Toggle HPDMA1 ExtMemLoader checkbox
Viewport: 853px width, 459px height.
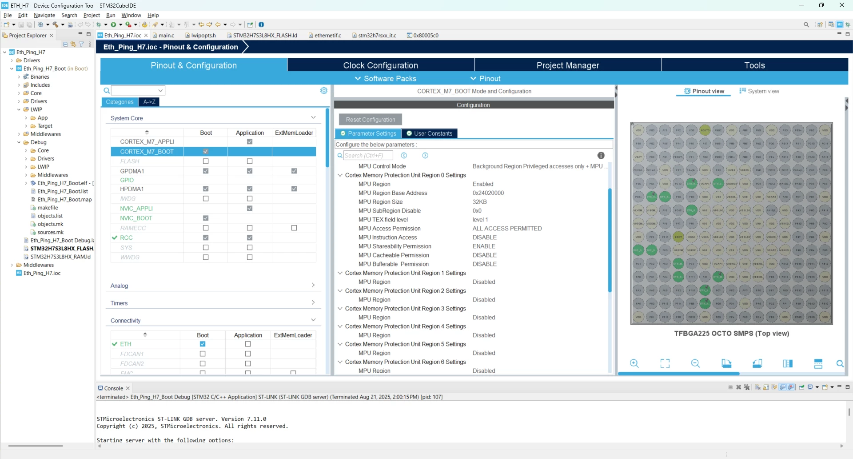[x=294, y=189]
